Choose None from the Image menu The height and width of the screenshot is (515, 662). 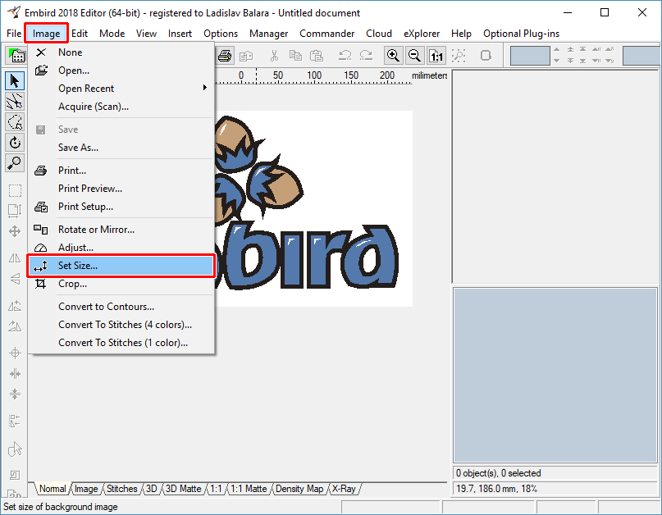tap(122, 52)
